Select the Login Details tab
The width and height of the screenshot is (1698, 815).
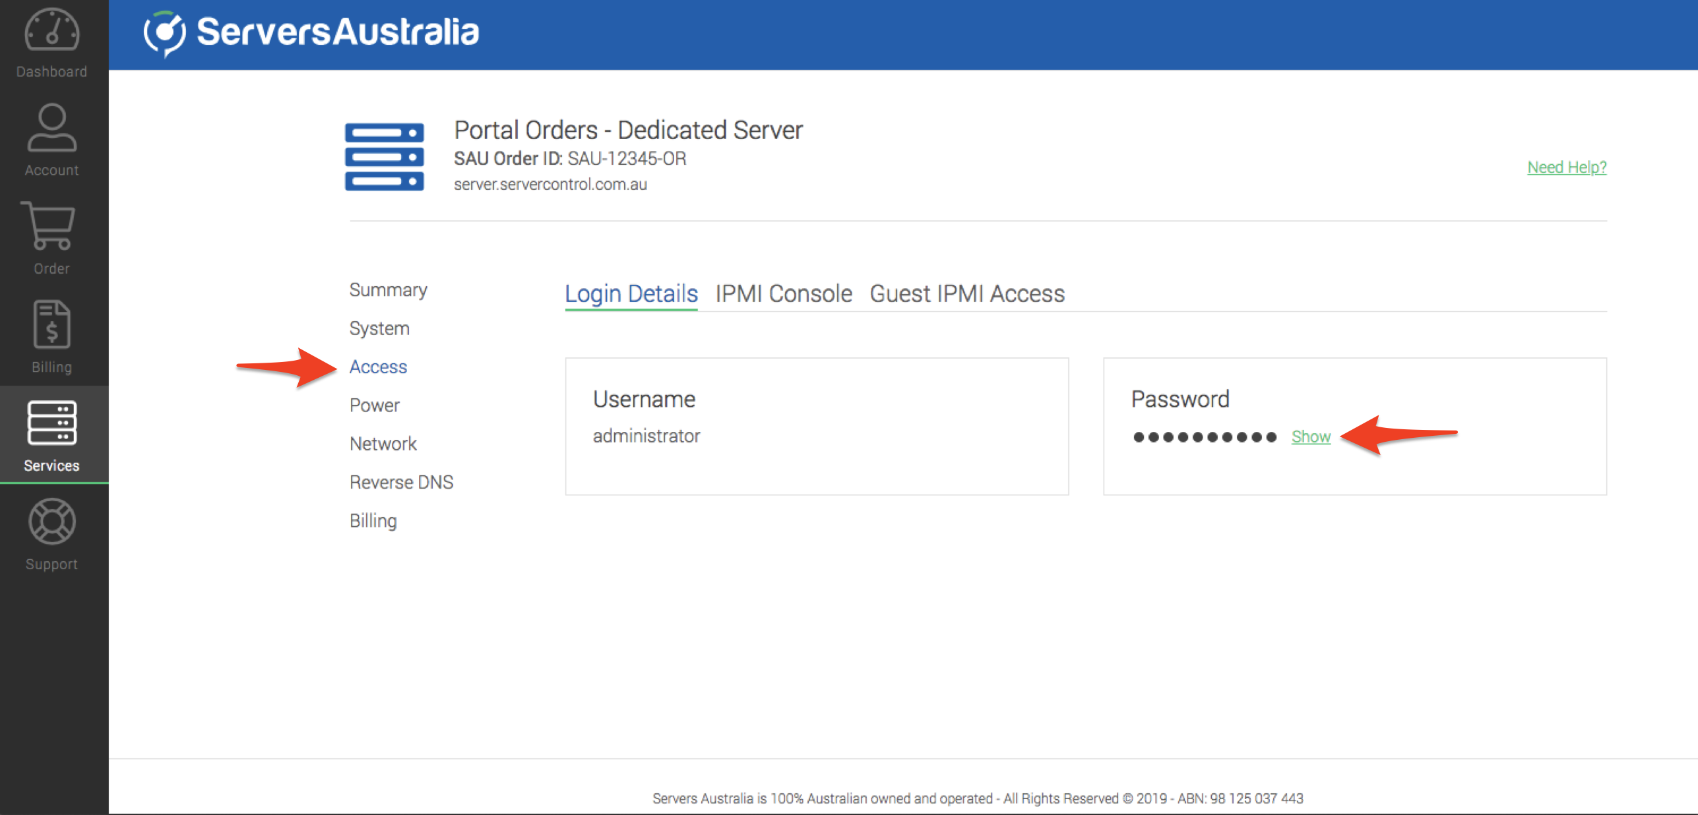[631, 293]
